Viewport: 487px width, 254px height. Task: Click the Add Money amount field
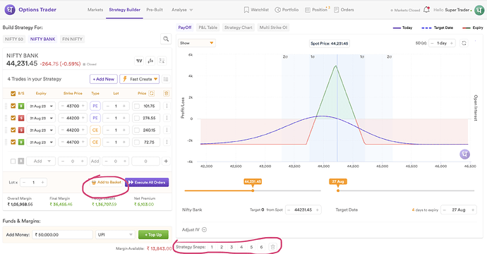(63, 235)
